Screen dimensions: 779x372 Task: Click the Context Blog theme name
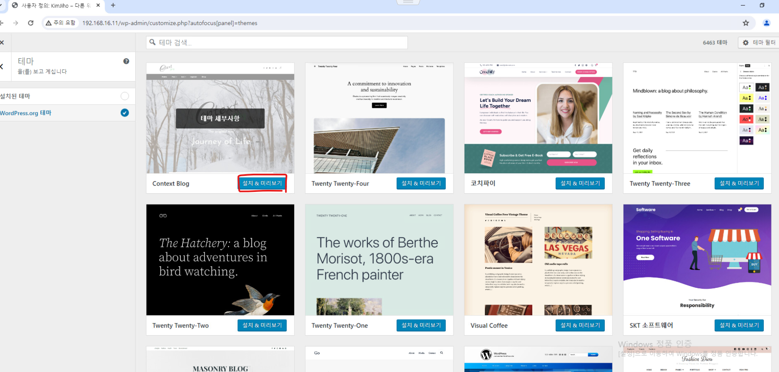pos(171,183)
